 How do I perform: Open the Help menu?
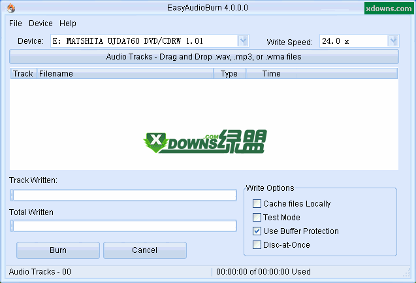coord(68,24)
